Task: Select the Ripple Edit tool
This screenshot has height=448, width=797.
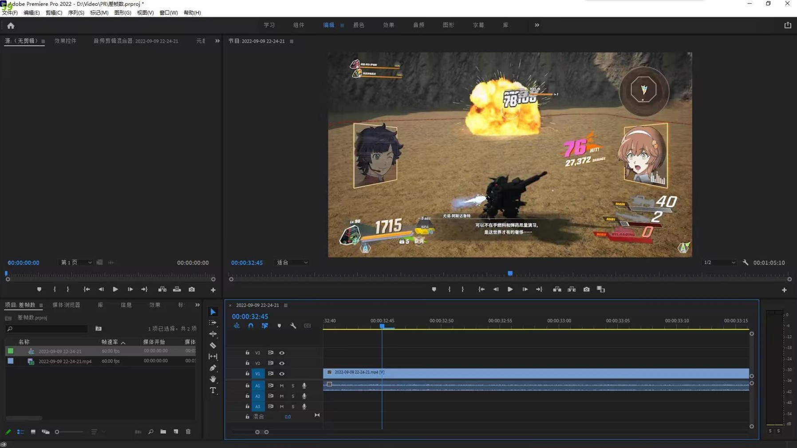Action: coord(213,334)
